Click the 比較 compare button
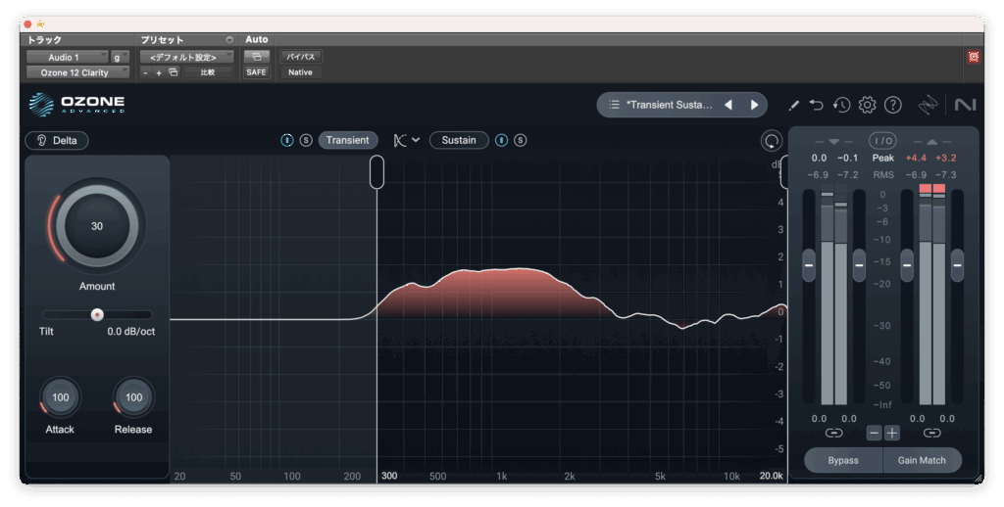This screenshot has height=507, width=1004. [208, 72]
